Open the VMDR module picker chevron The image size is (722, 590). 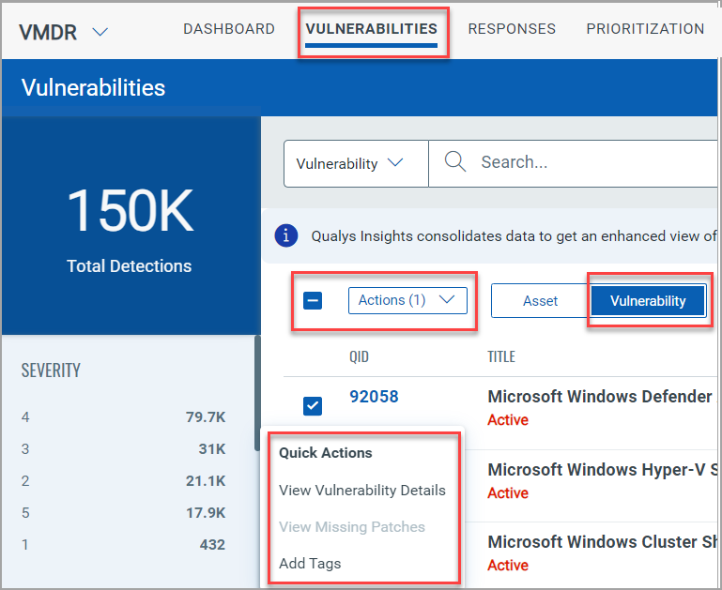(100, 32)
